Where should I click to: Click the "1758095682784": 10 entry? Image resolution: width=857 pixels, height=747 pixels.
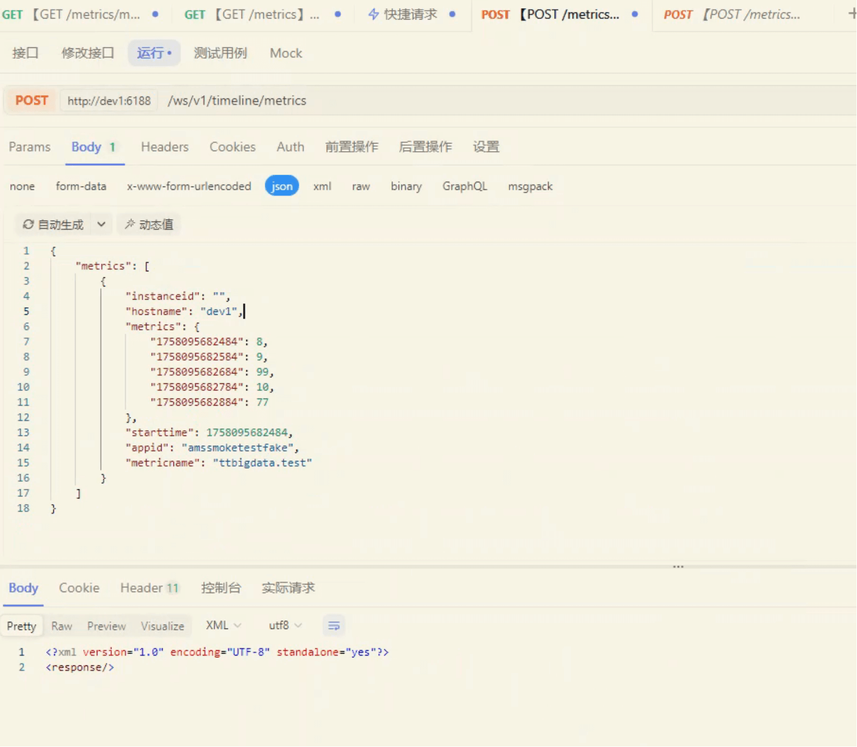coord(212,387)
